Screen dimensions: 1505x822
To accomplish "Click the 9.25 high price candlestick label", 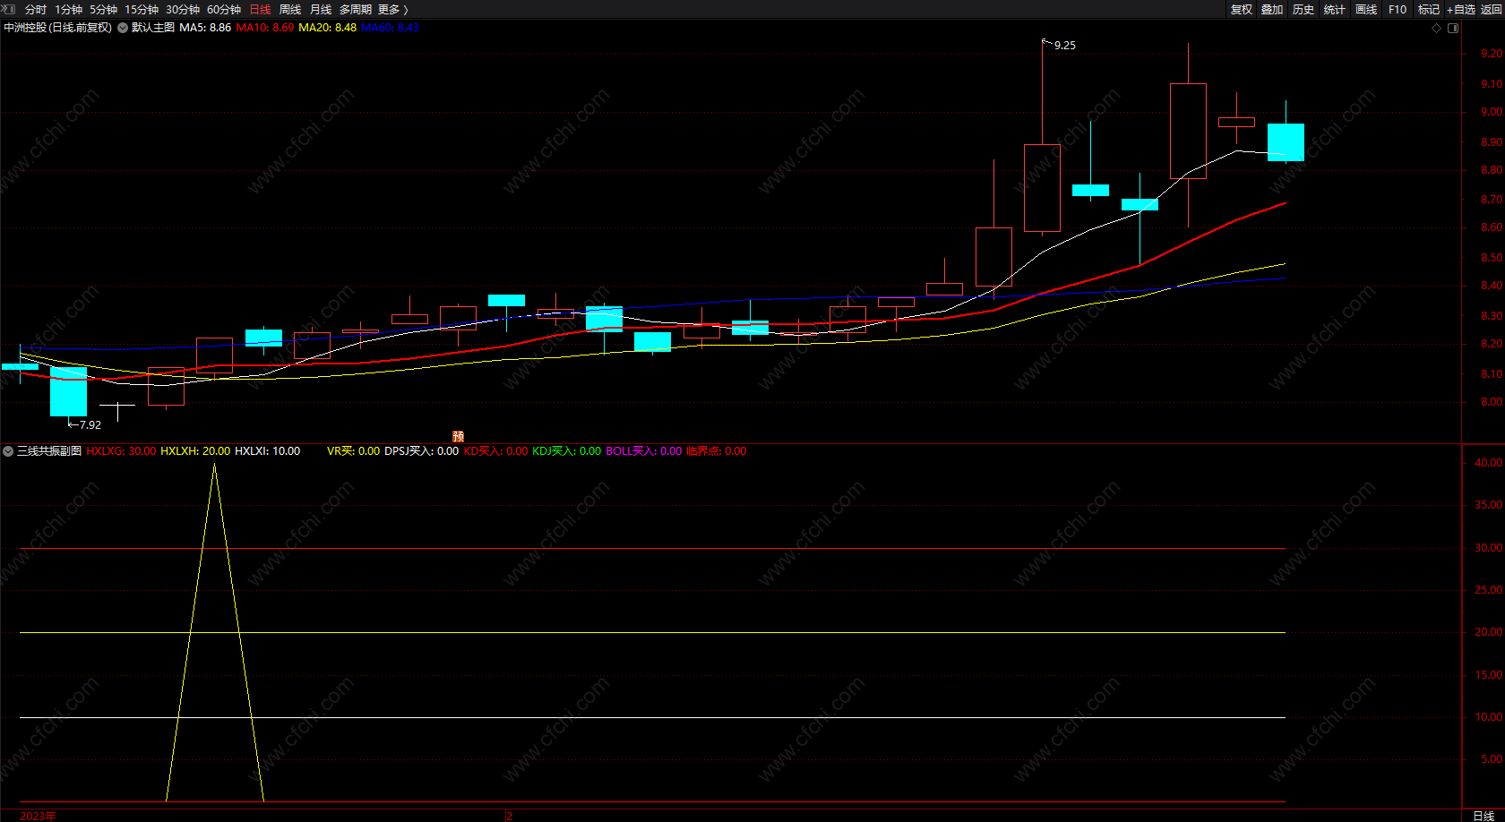I will click(1065, 45).
